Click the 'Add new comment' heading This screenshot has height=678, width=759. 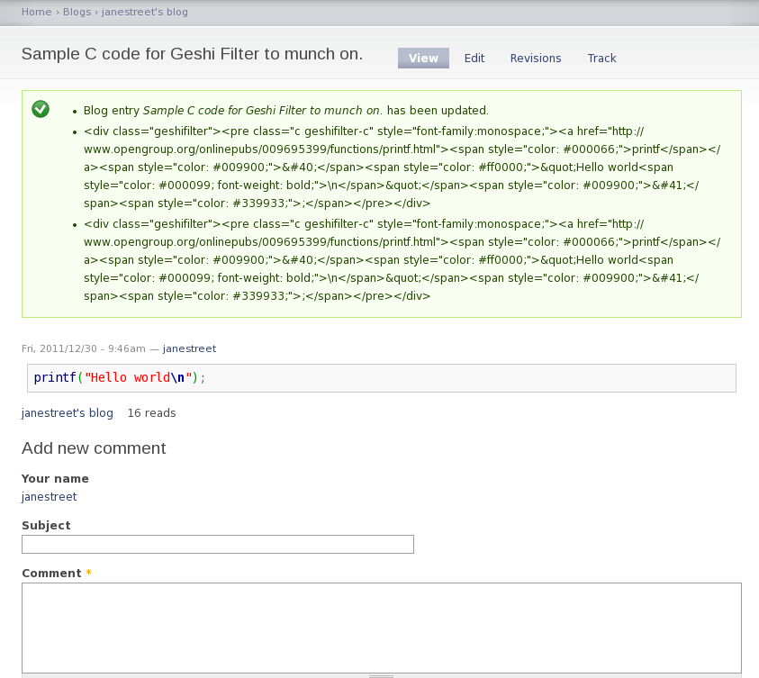[94, 448]
